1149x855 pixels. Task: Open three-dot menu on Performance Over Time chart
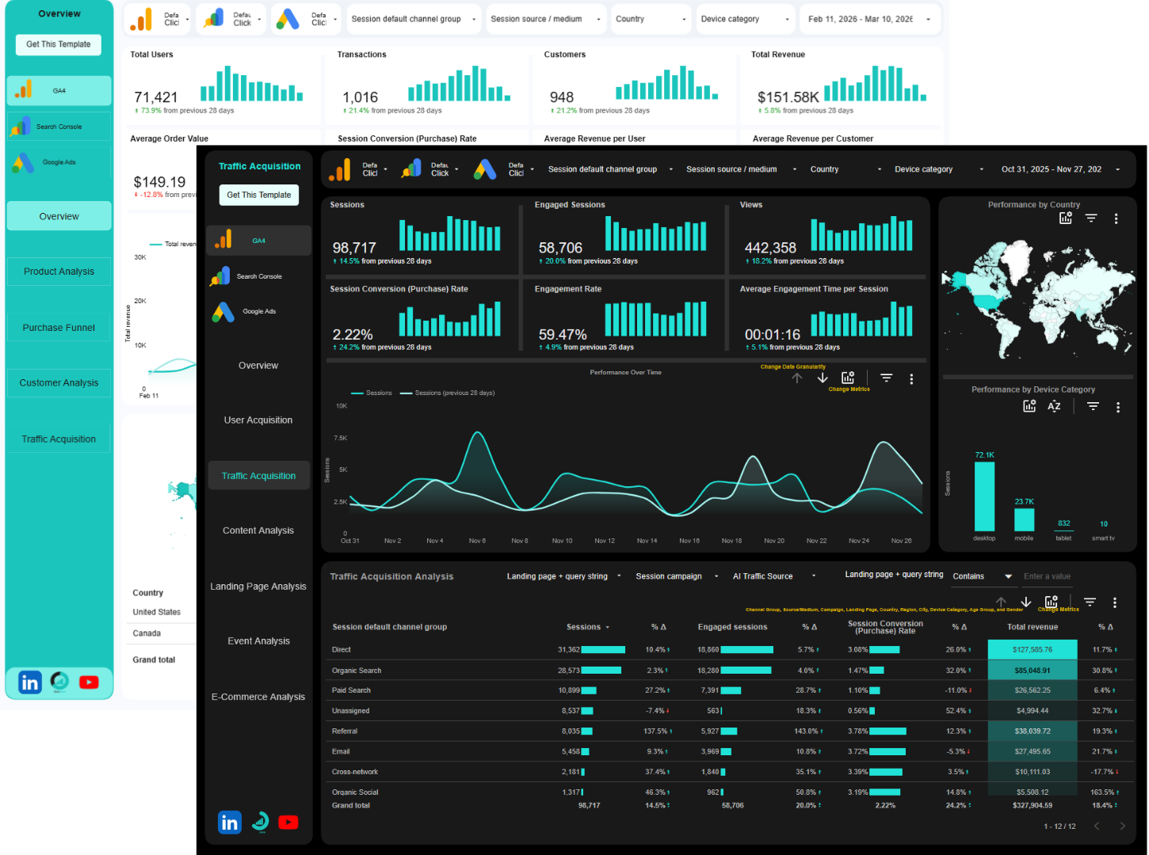click(911, 379)
